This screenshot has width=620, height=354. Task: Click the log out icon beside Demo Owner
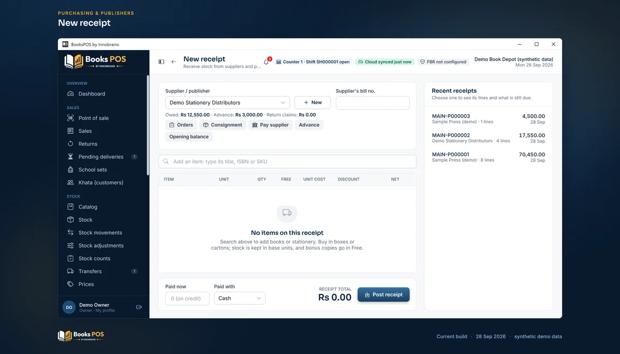point(139,307)
